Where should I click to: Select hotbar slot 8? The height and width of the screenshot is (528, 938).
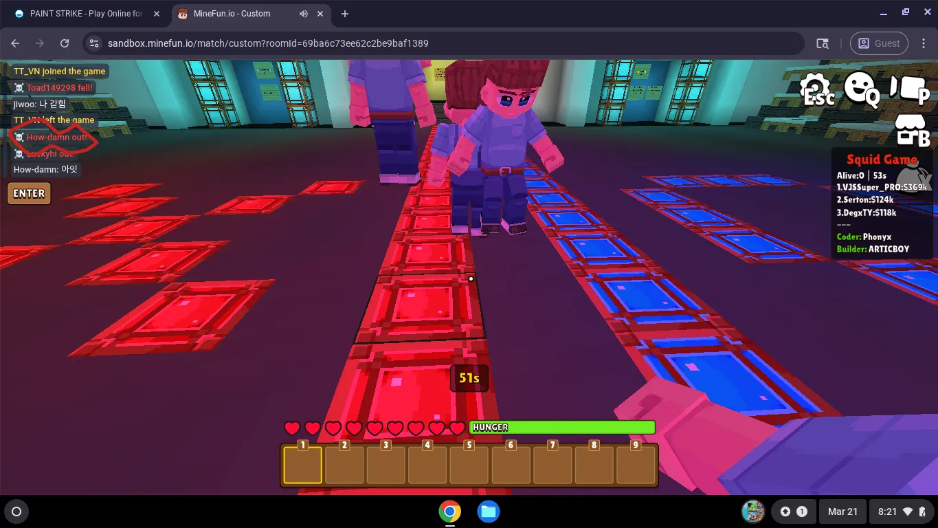coord(594,464)
